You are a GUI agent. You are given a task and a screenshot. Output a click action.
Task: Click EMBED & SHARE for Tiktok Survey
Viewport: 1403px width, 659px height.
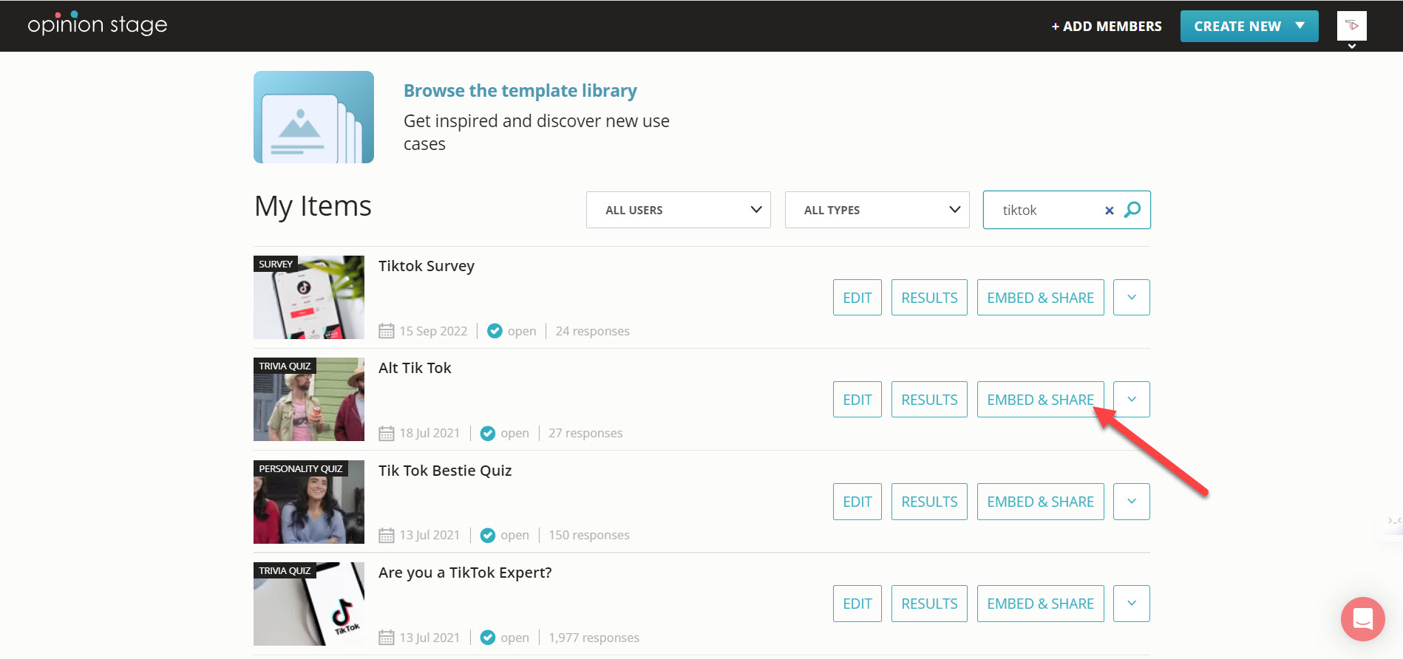click(1040, 297)
